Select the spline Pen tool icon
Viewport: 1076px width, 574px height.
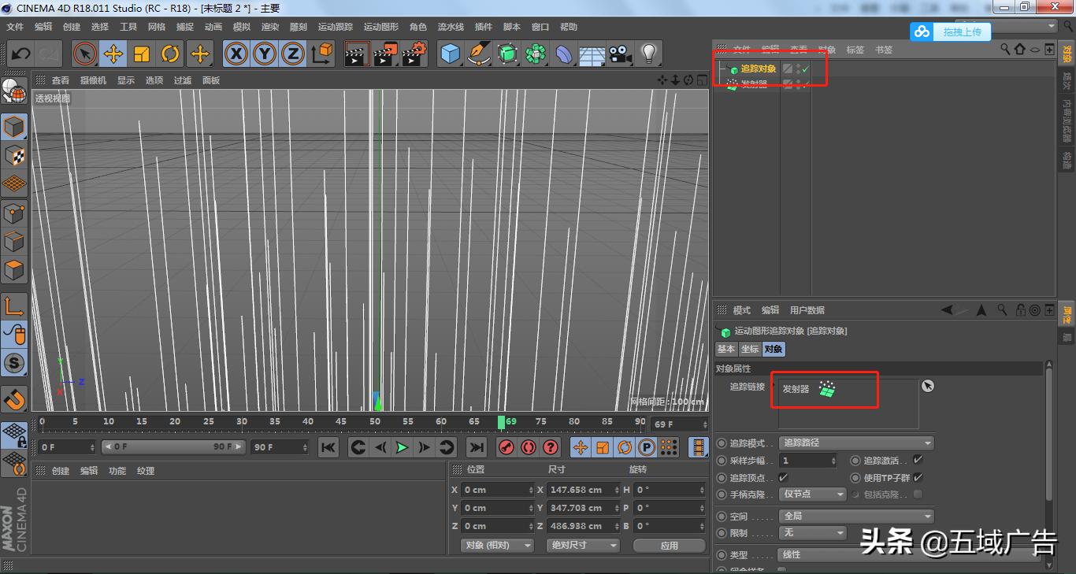pos(477,54)
